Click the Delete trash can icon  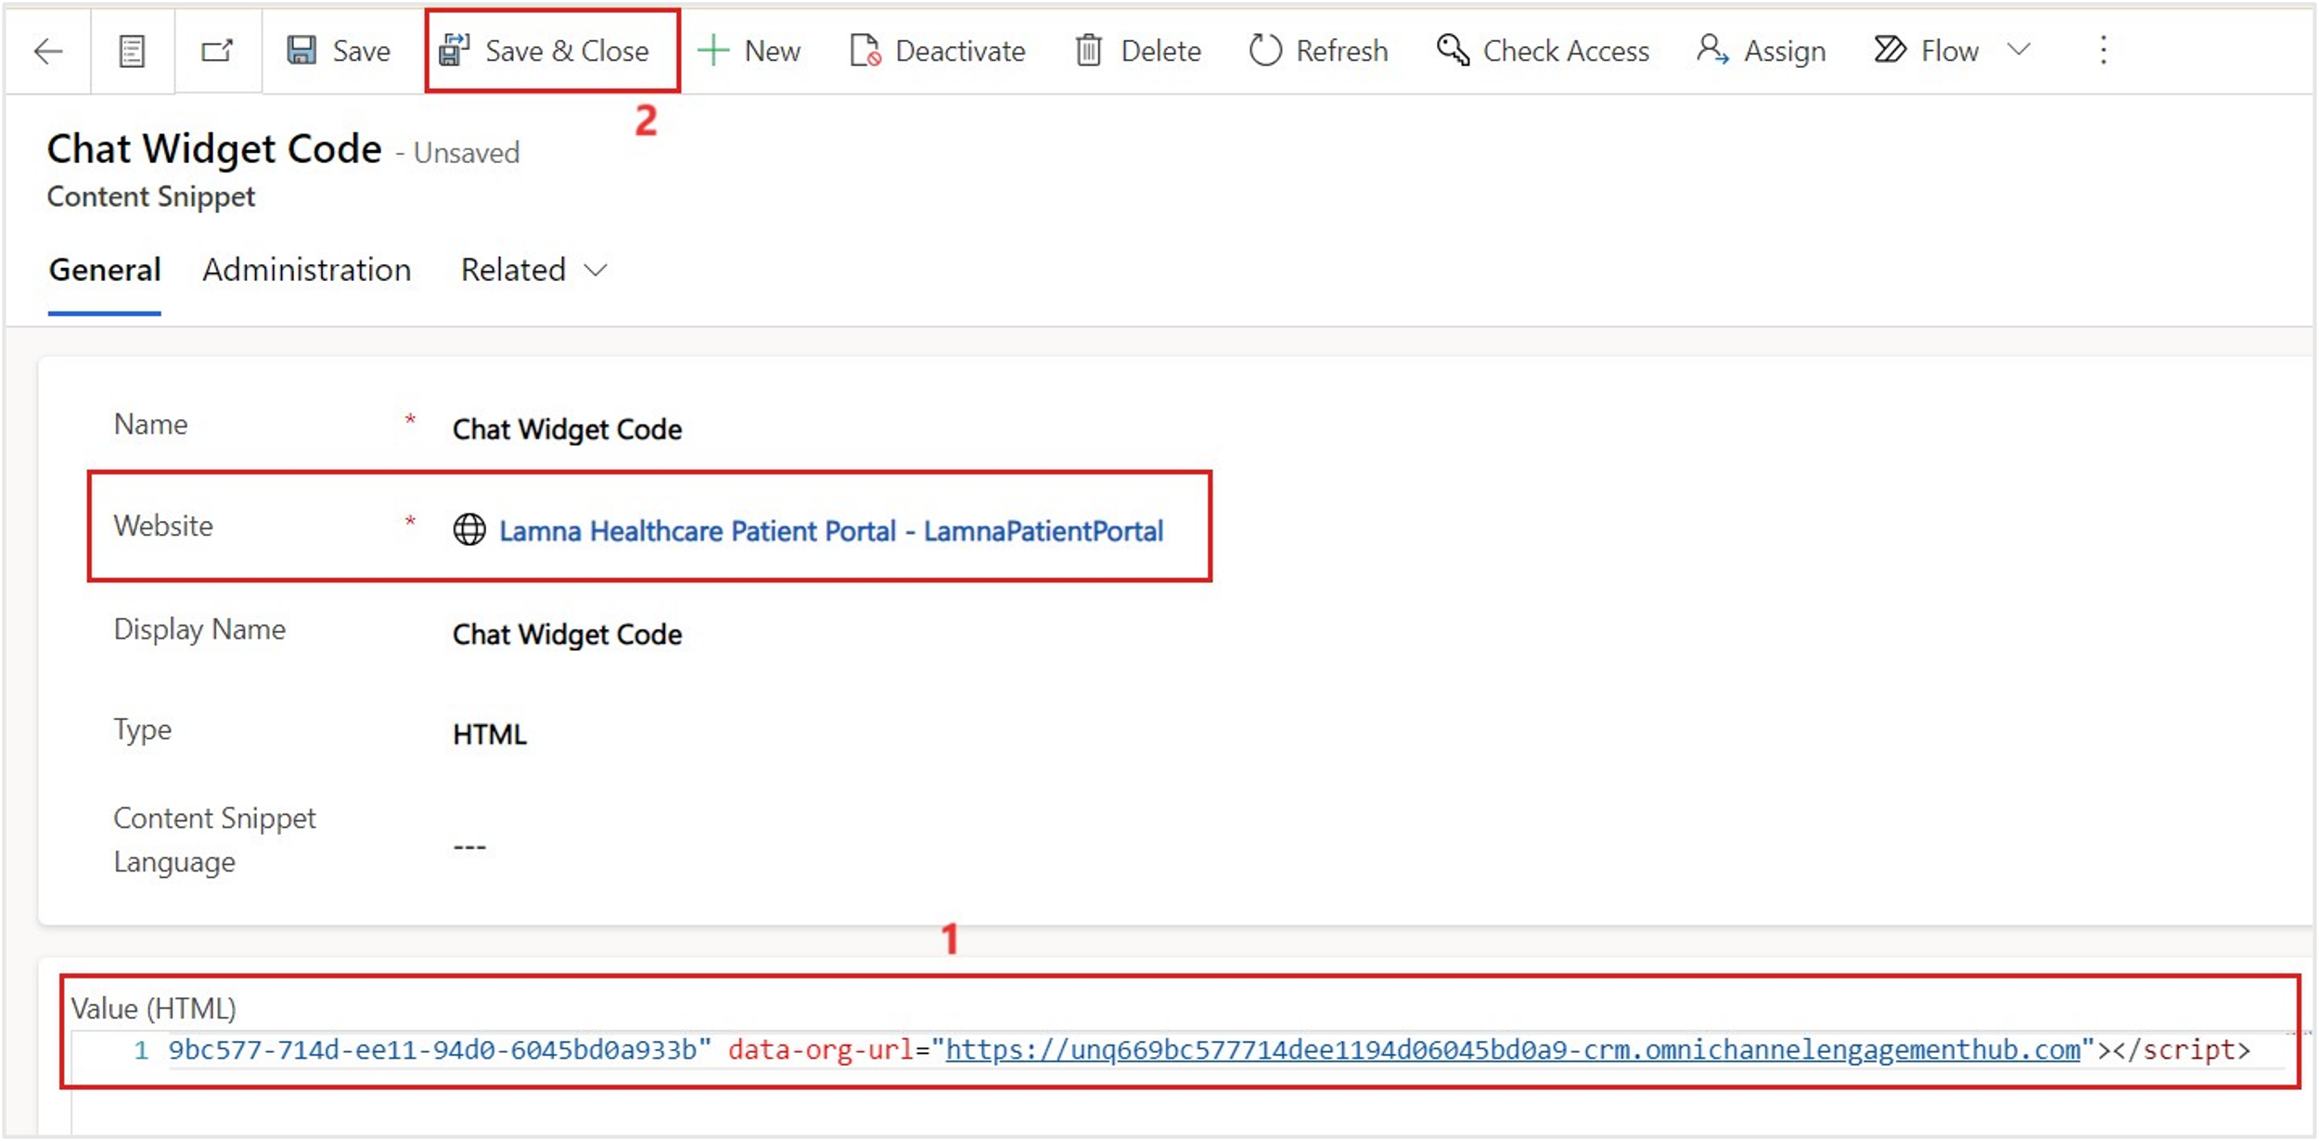(x=1088, y=50)
